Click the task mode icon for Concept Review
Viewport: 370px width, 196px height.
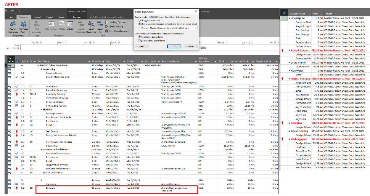click(x=10, y=73)
